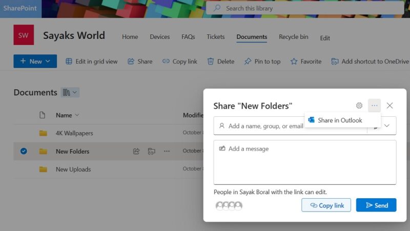Open the Recycle bin navigation link
The image size is (410, 231).
pos(293,37)
